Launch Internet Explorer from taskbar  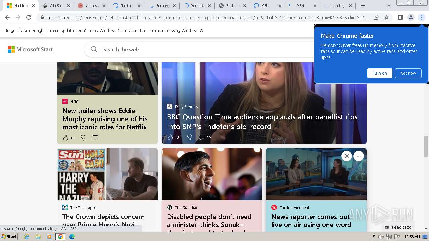point(26,237)
